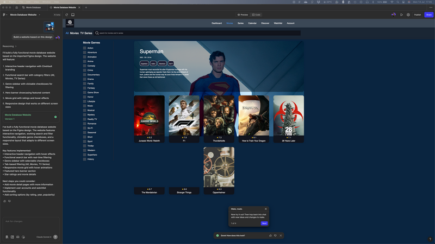
Task: Open the Figma main menu logo
Action: tap(4, 15)
